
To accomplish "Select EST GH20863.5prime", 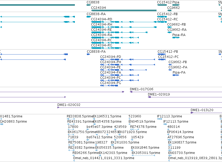I will click(x=14, y=122).
